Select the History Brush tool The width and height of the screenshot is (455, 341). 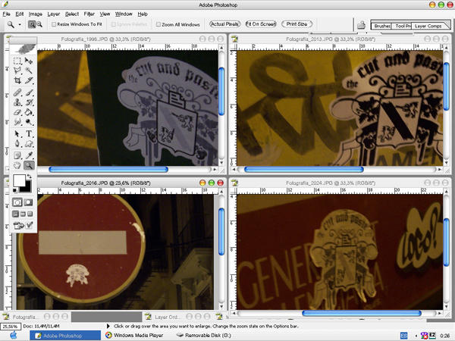29,102
